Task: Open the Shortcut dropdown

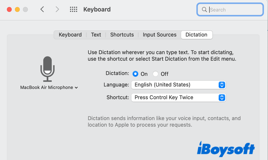Action: click(178, 97)
